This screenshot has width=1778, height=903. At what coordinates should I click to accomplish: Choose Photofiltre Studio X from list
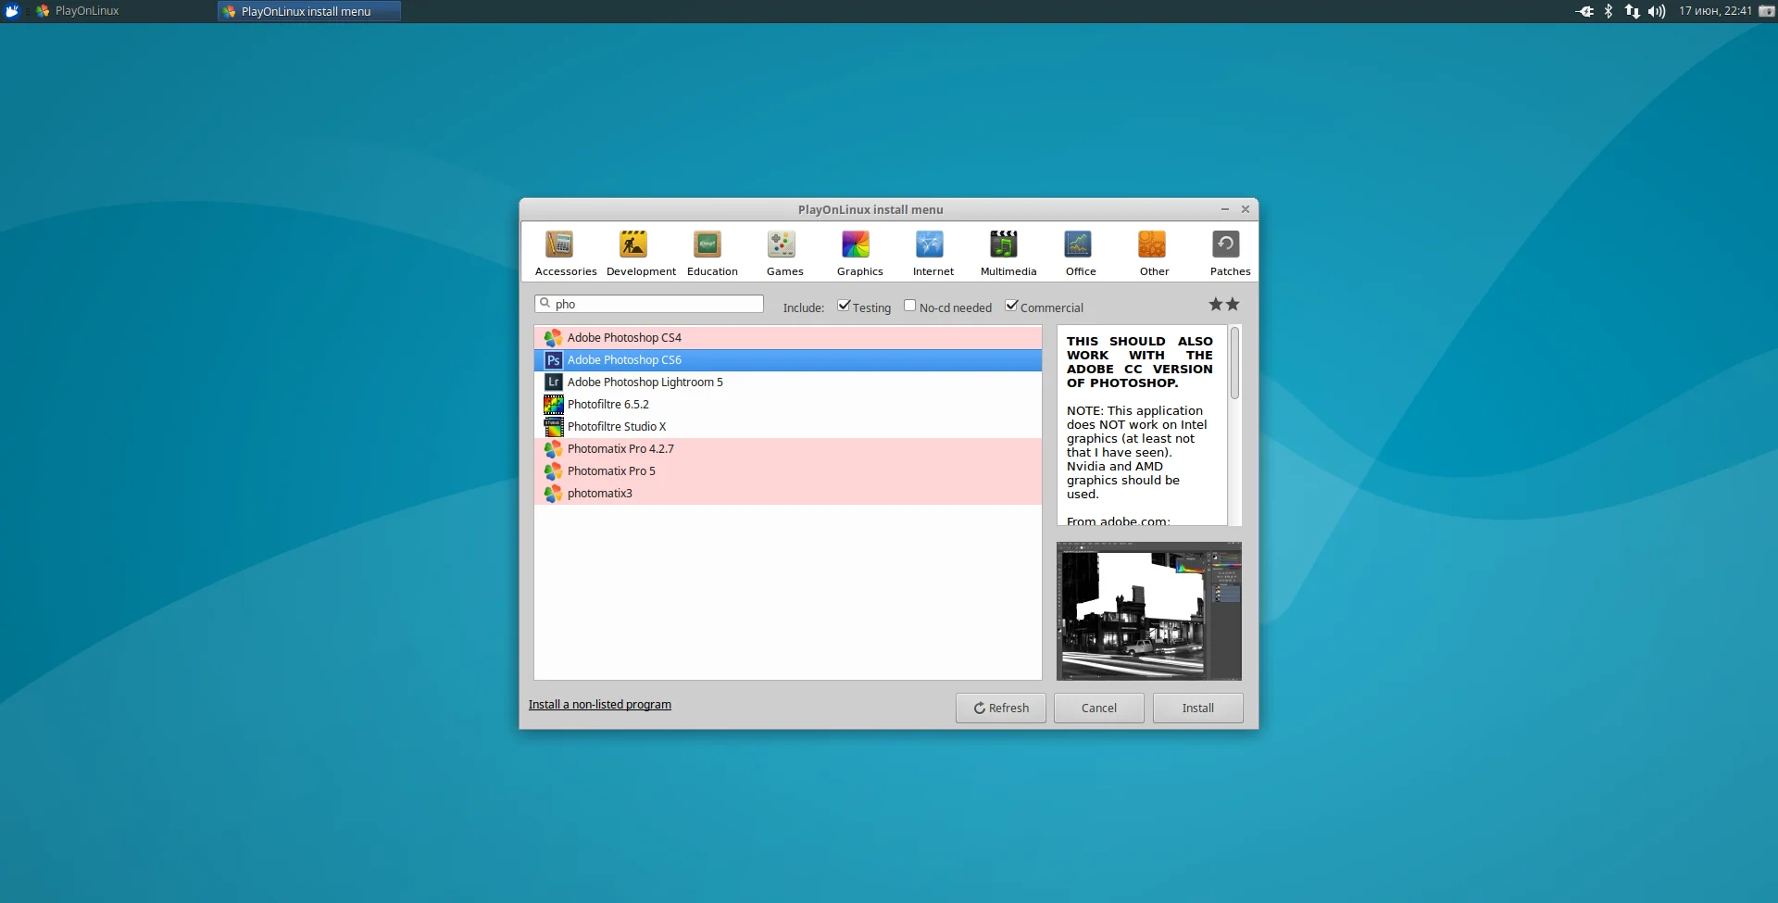(x=616, y=427)
